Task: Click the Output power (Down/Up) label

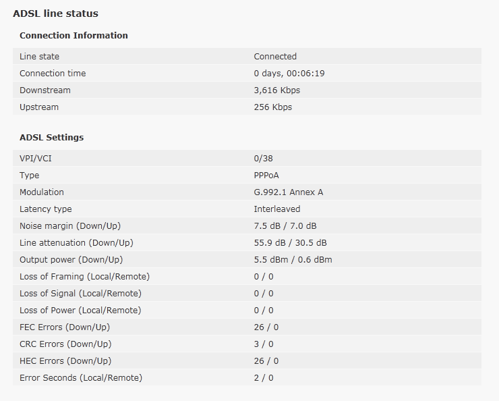Action: 71,260
